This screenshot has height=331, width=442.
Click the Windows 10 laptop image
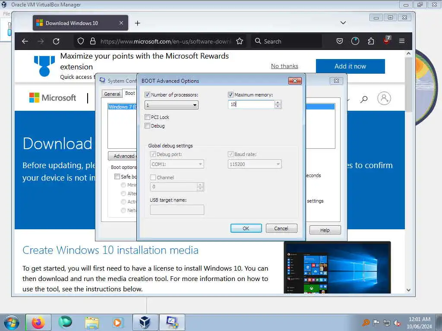point(337,267)
